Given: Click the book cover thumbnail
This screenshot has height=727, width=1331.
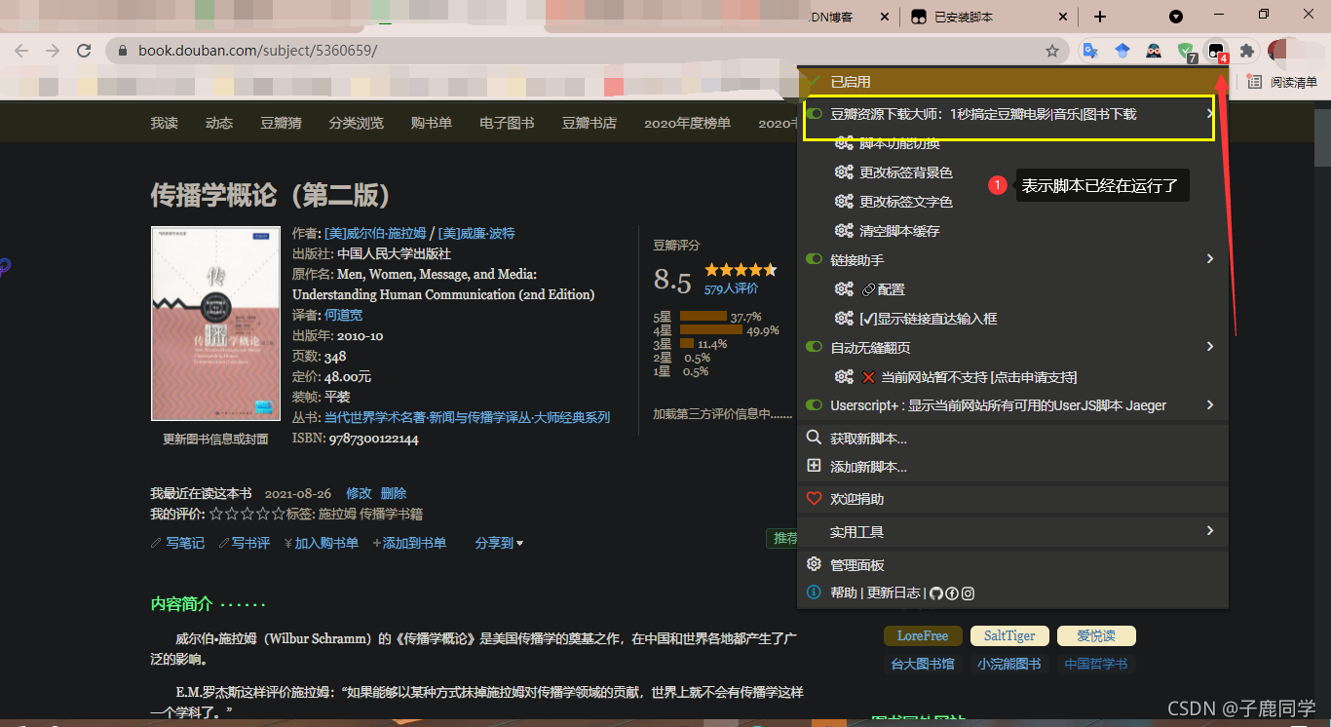Looking at the screenshot, I should click(x=215, y=324).
